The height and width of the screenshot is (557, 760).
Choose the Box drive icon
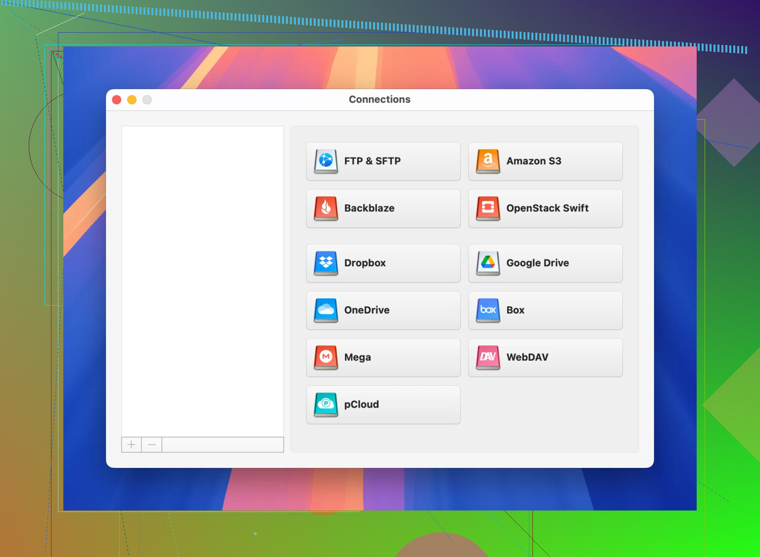coord(488,310)
